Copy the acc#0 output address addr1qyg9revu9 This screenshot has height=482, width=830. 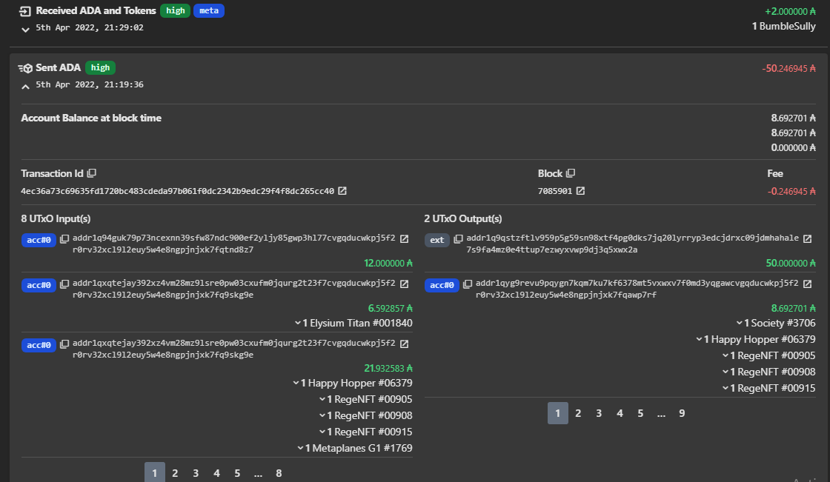coord(469,284)
